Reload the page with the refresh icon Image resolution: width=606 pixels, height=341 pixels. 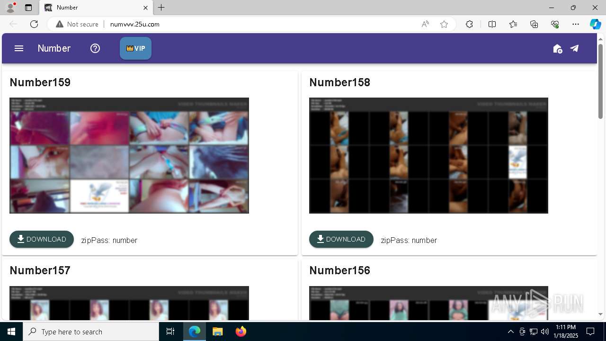pyautogui.click(x=34, y=24)
